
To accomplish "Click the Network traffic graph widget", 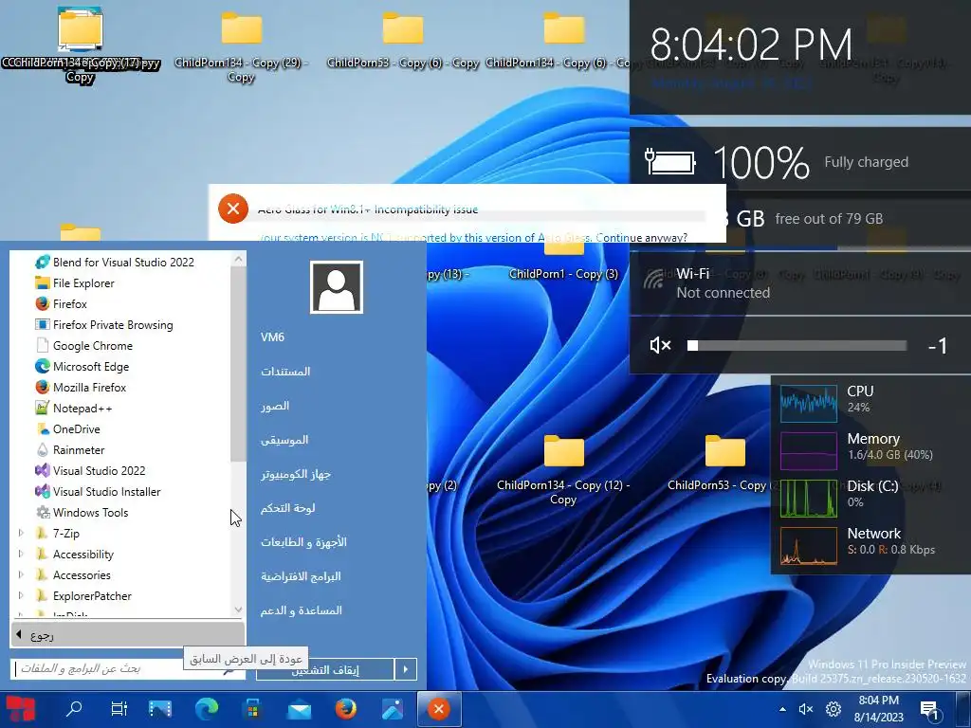I will click(x=808, y=546).
